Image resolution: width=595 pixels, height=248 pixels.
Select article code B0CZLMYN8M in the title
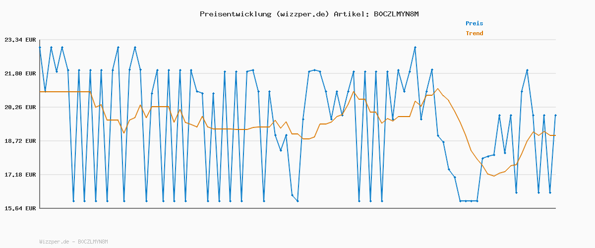[396, 14]
